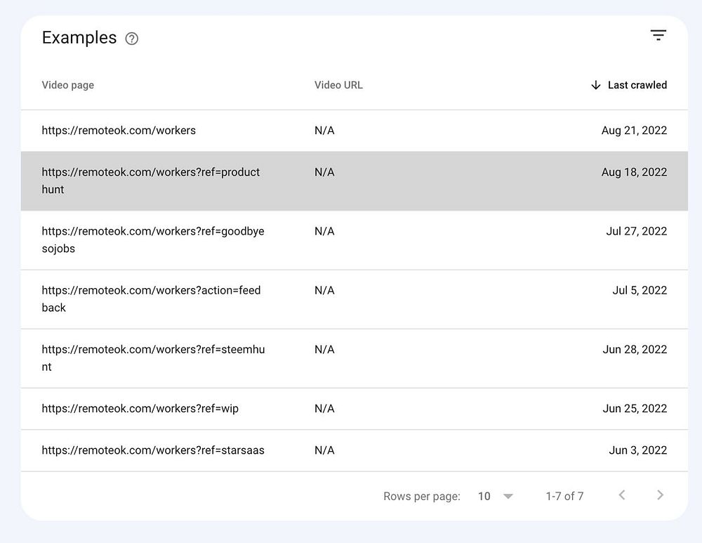Go to previous page arrow
Screen dimensions: 702x543
pos(621,495)
